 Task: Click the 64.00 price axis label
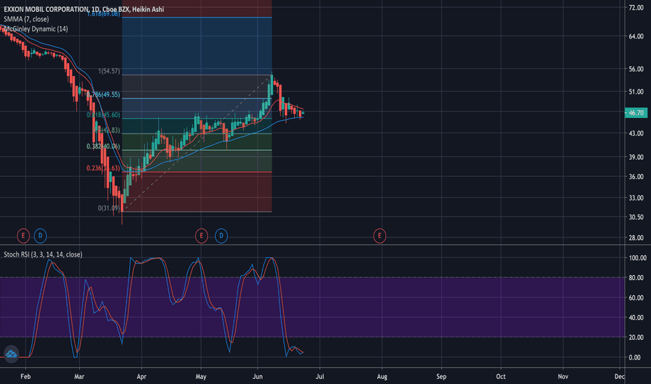point(636,36)
